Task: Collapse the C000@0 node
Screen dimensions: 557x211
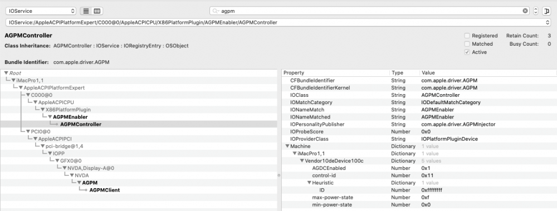Action: (x=28, y=95)
